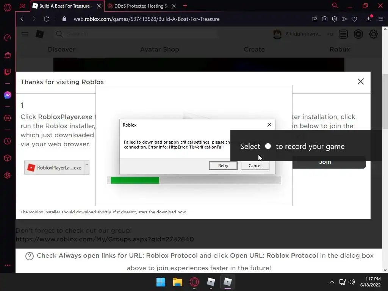The image size is (388, 291).
Task: Open the page share edit icon
Action: click(315, 19)
